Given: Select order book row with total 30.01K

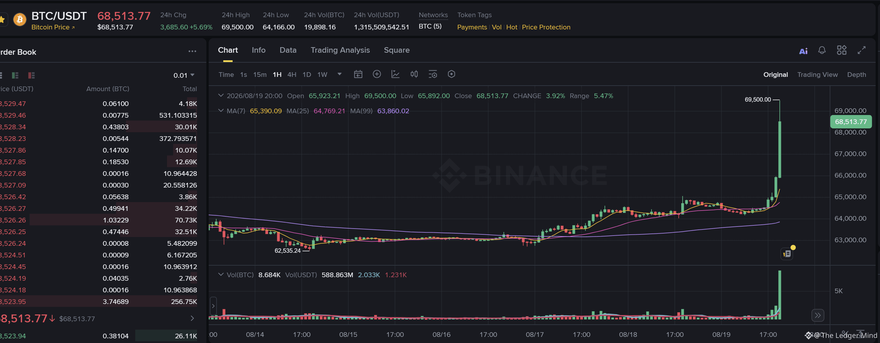Looking at the screenshot, I should 99,127.
